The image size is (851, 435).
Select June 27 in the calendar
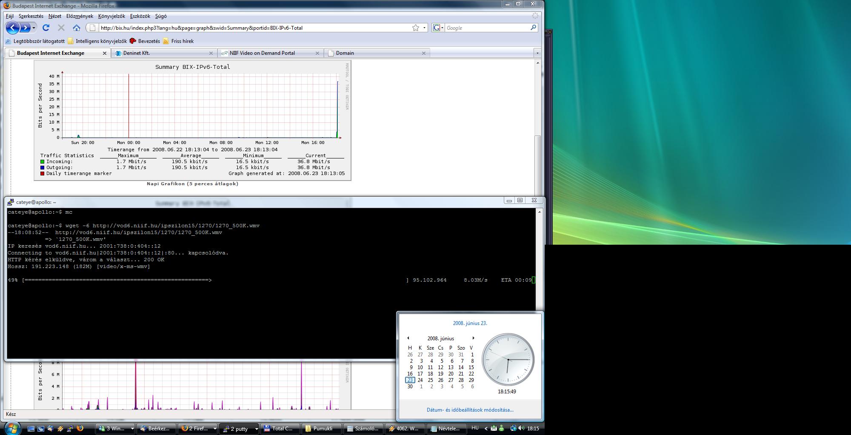click(451, 380)
